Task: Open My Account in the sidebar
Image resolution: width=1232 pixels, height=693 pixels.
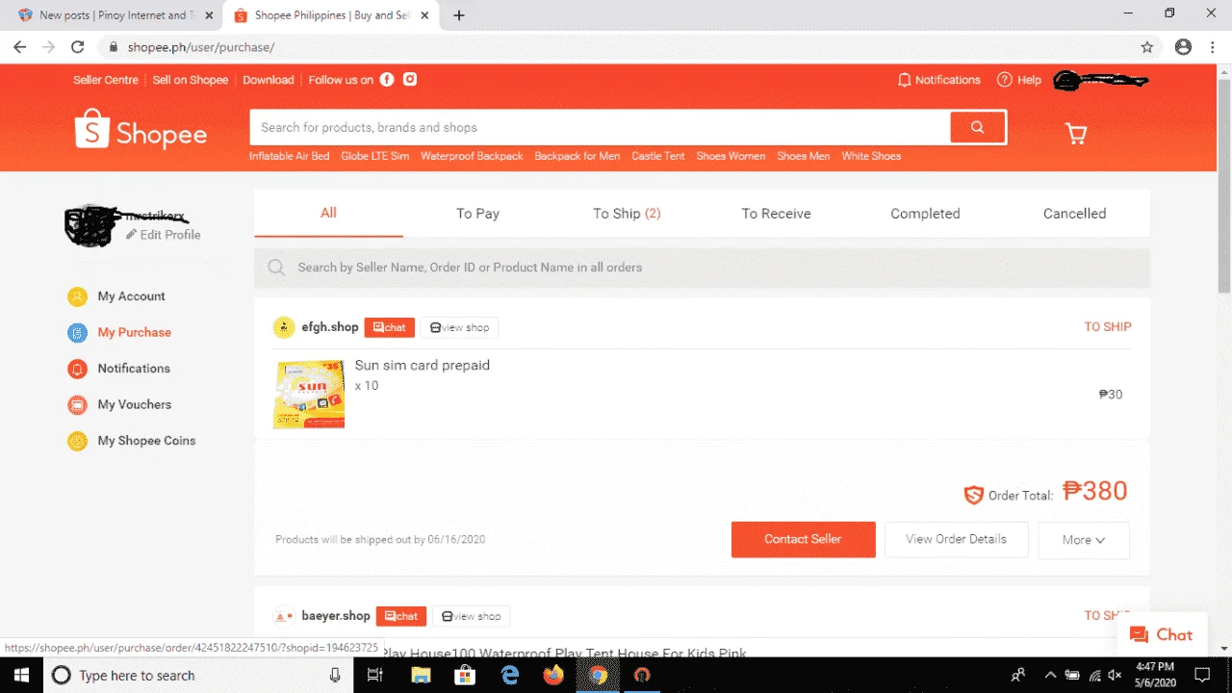Action: point(131,296)
